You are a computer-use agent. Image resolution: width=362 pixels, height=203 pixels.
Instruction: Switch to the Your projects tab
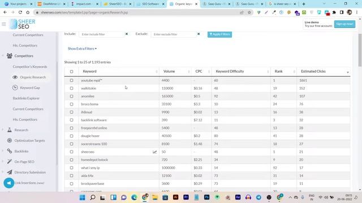(x=19, y=4)
